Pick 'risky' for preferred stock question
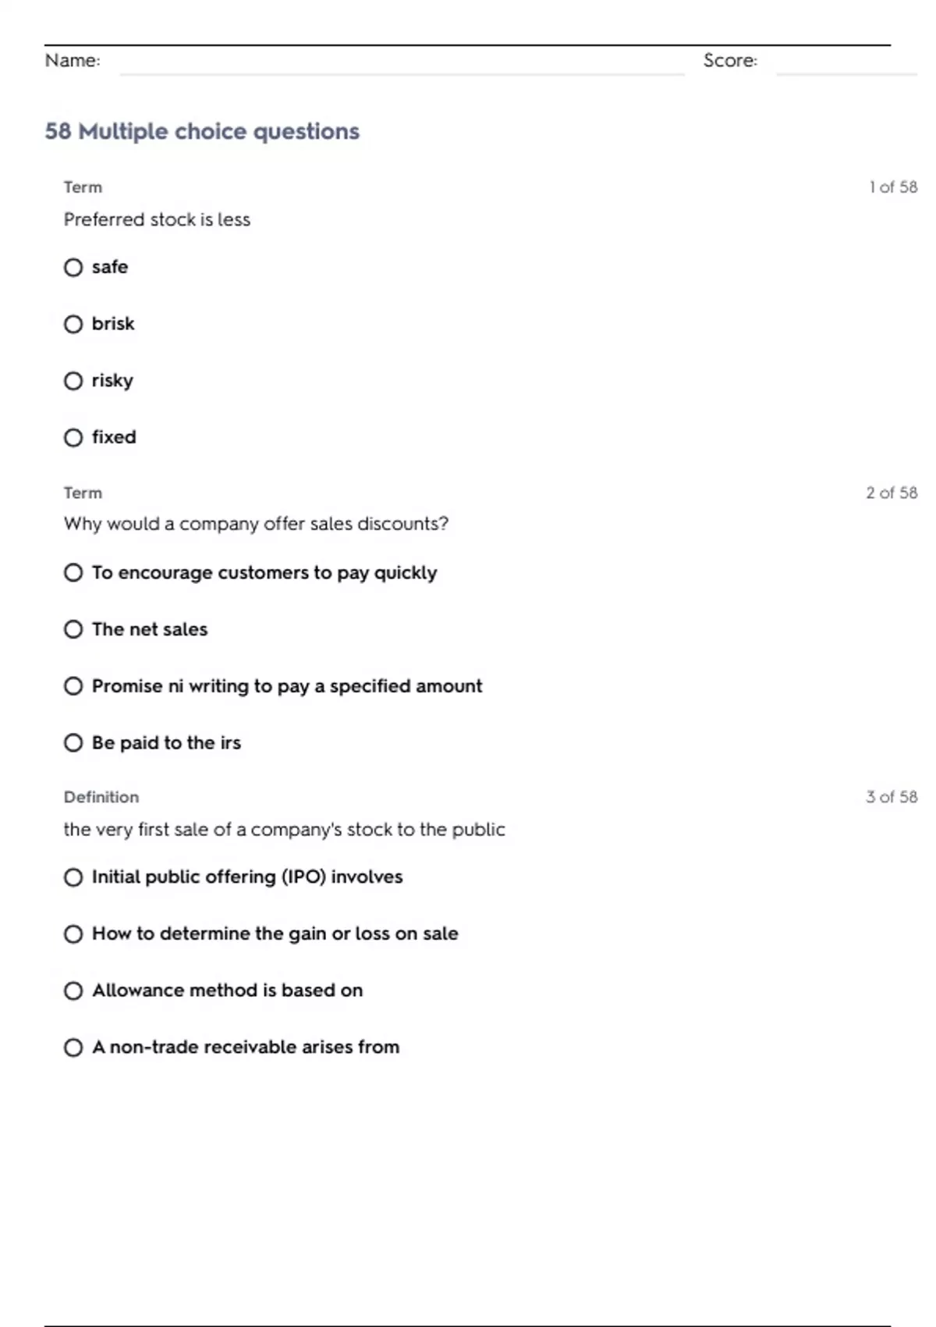936x1327 pixels. point(73,381)
